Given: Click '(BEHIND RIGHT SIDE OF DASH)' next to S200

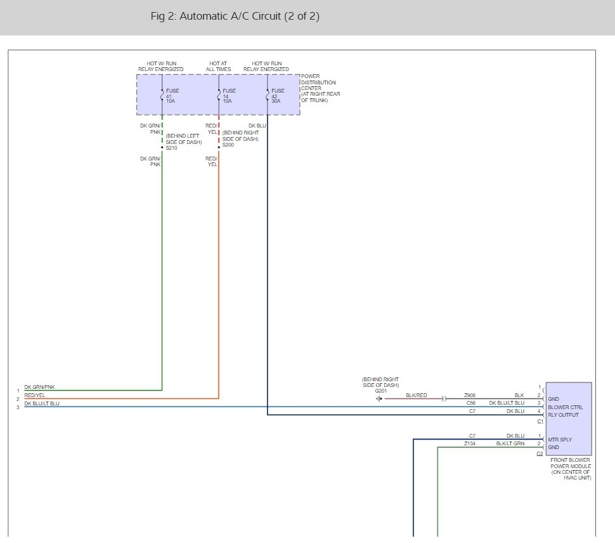Looking at the screenshot, I should (240, 136).
